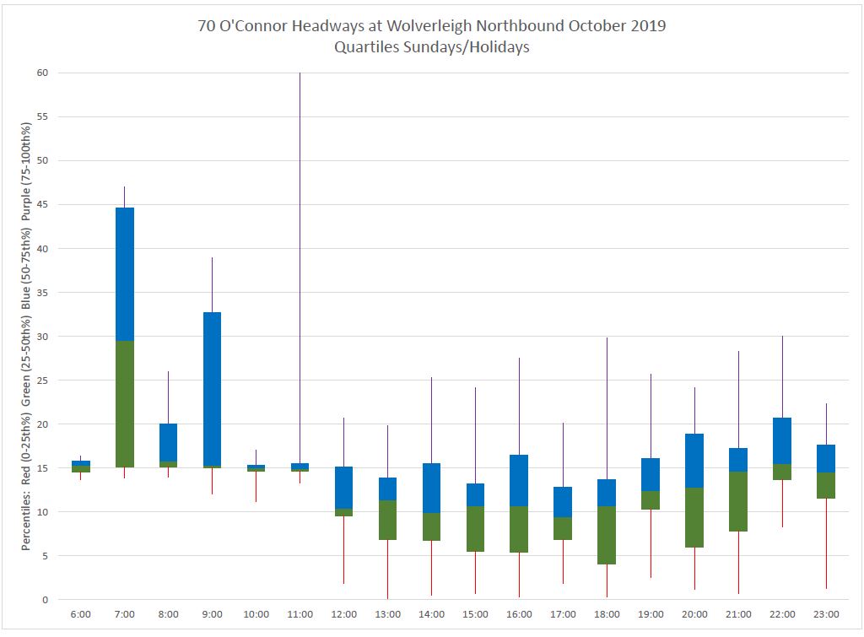This screenshot has height=637, width=864.
Task: Click the blue bar segment at 22:00
Action: [x=782, y=440]
